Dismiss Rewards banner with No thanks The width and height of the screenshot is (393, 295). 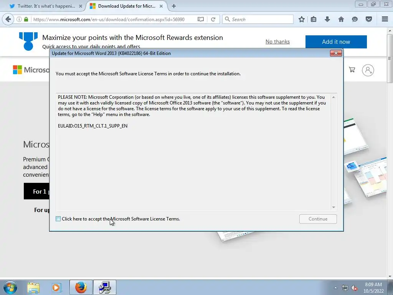point(277,41)
